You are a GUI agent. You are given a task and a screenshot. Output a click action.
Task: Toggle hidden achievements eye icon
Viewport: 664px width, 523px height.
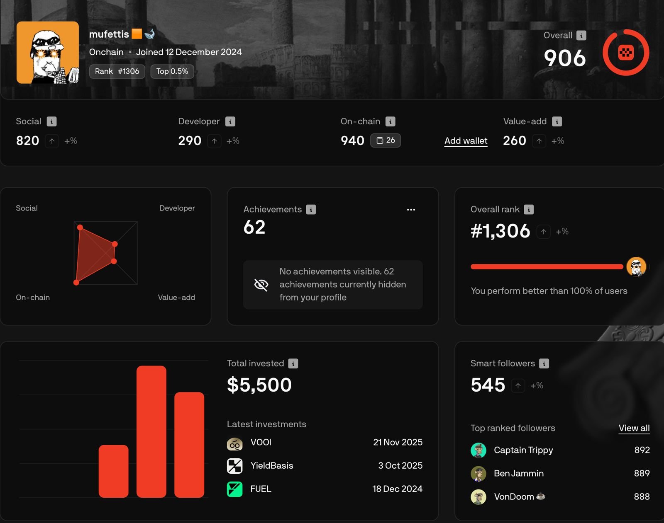(x=261, y=285)
